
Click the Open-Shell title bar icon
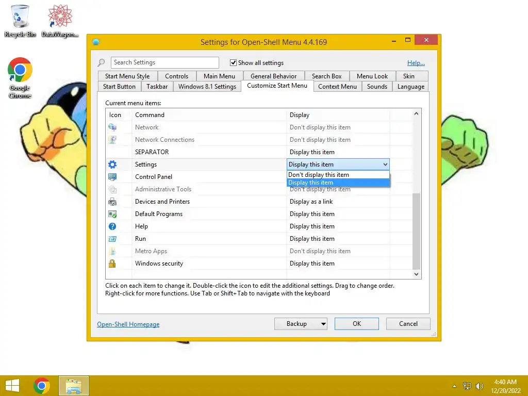click(x=96, y=42)
